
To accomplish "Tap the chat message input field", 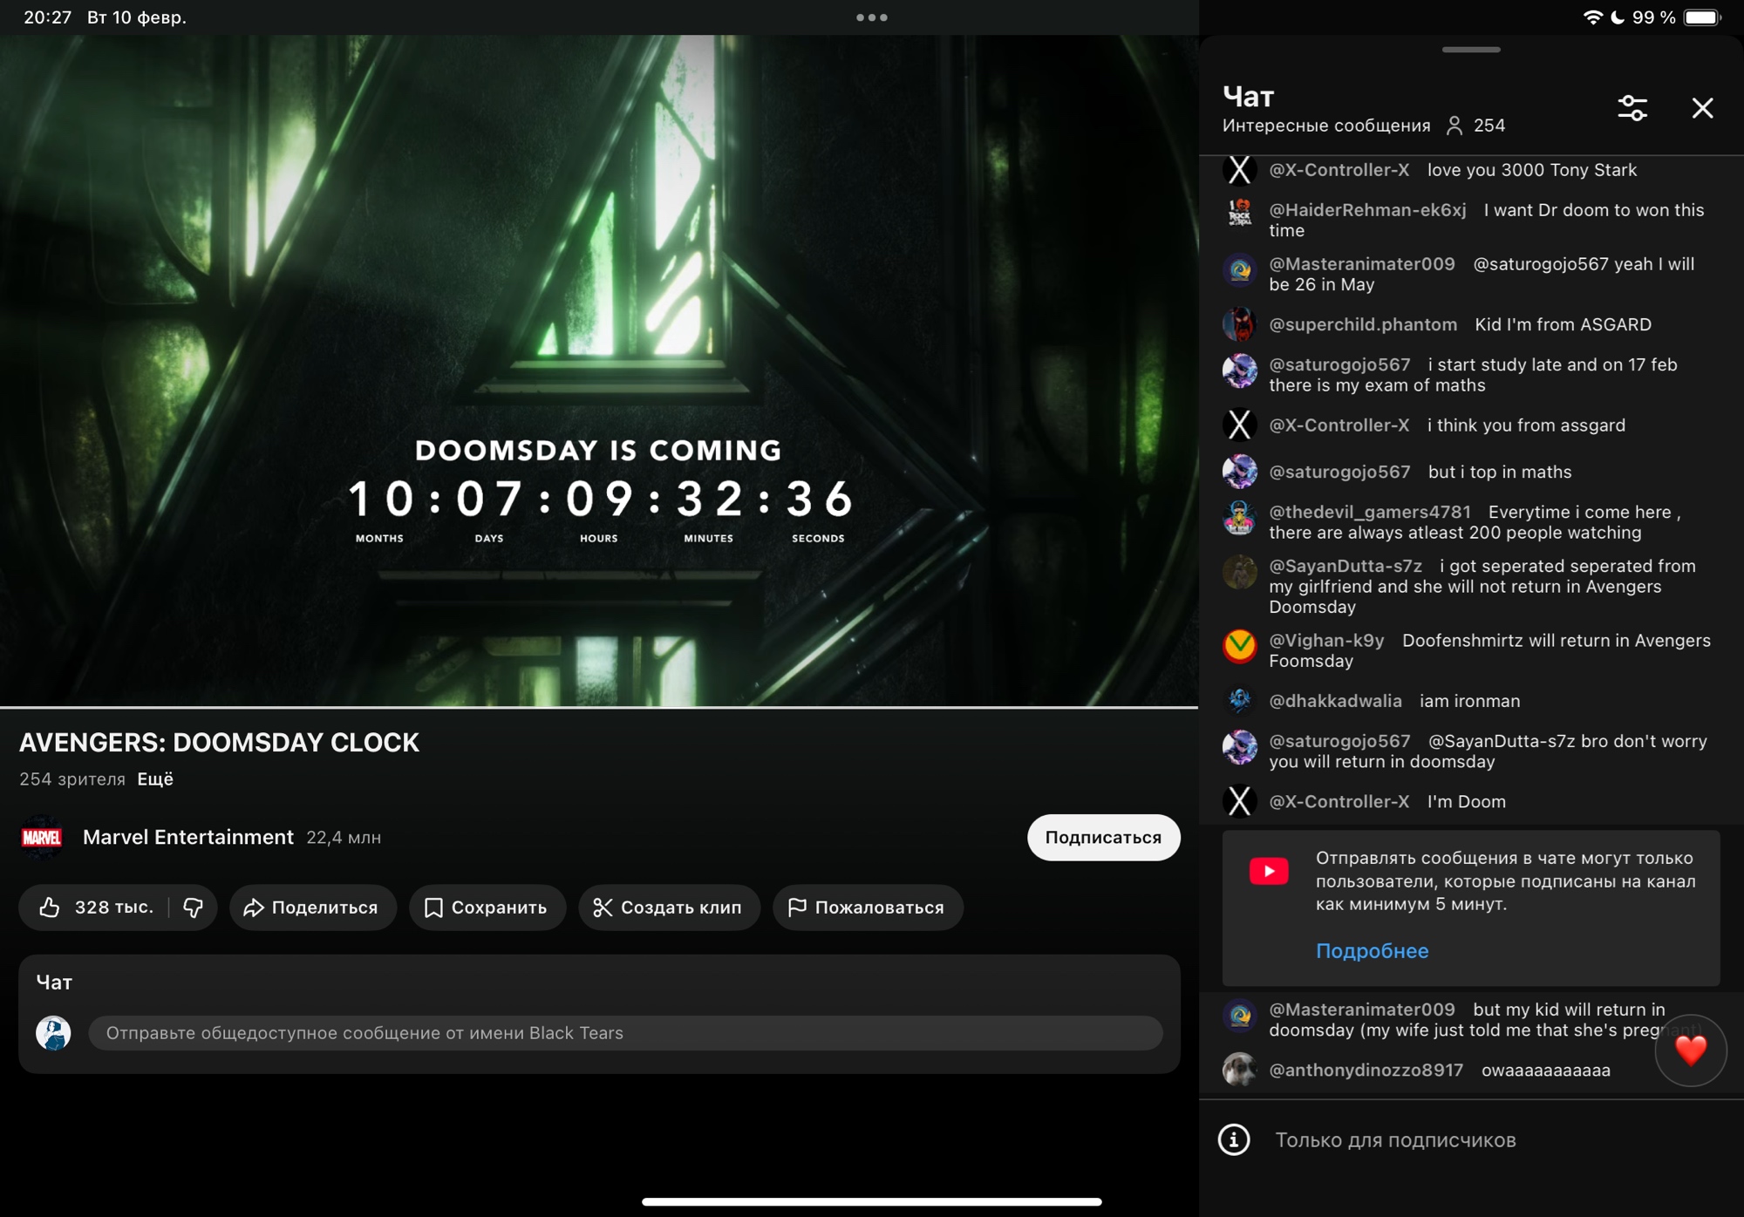I will click(624, 1033).
